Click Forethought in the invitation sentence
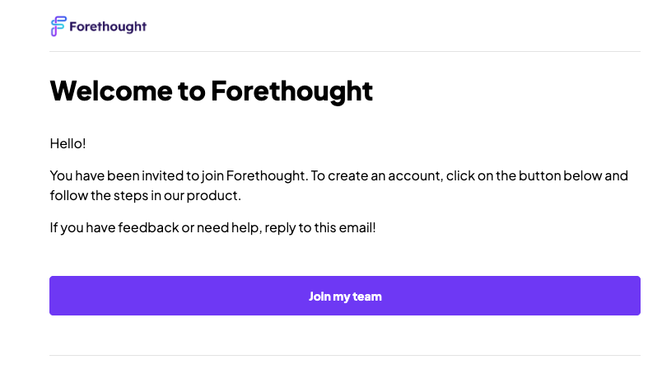Image resolution: width=662 pixels, height=369 pixels. click(x=266, y=175)
